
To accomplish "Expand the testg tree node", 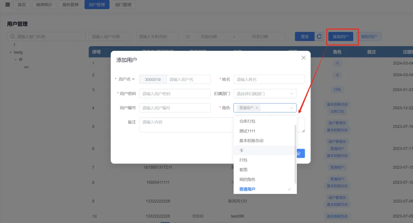I will (x=11, y=52).
